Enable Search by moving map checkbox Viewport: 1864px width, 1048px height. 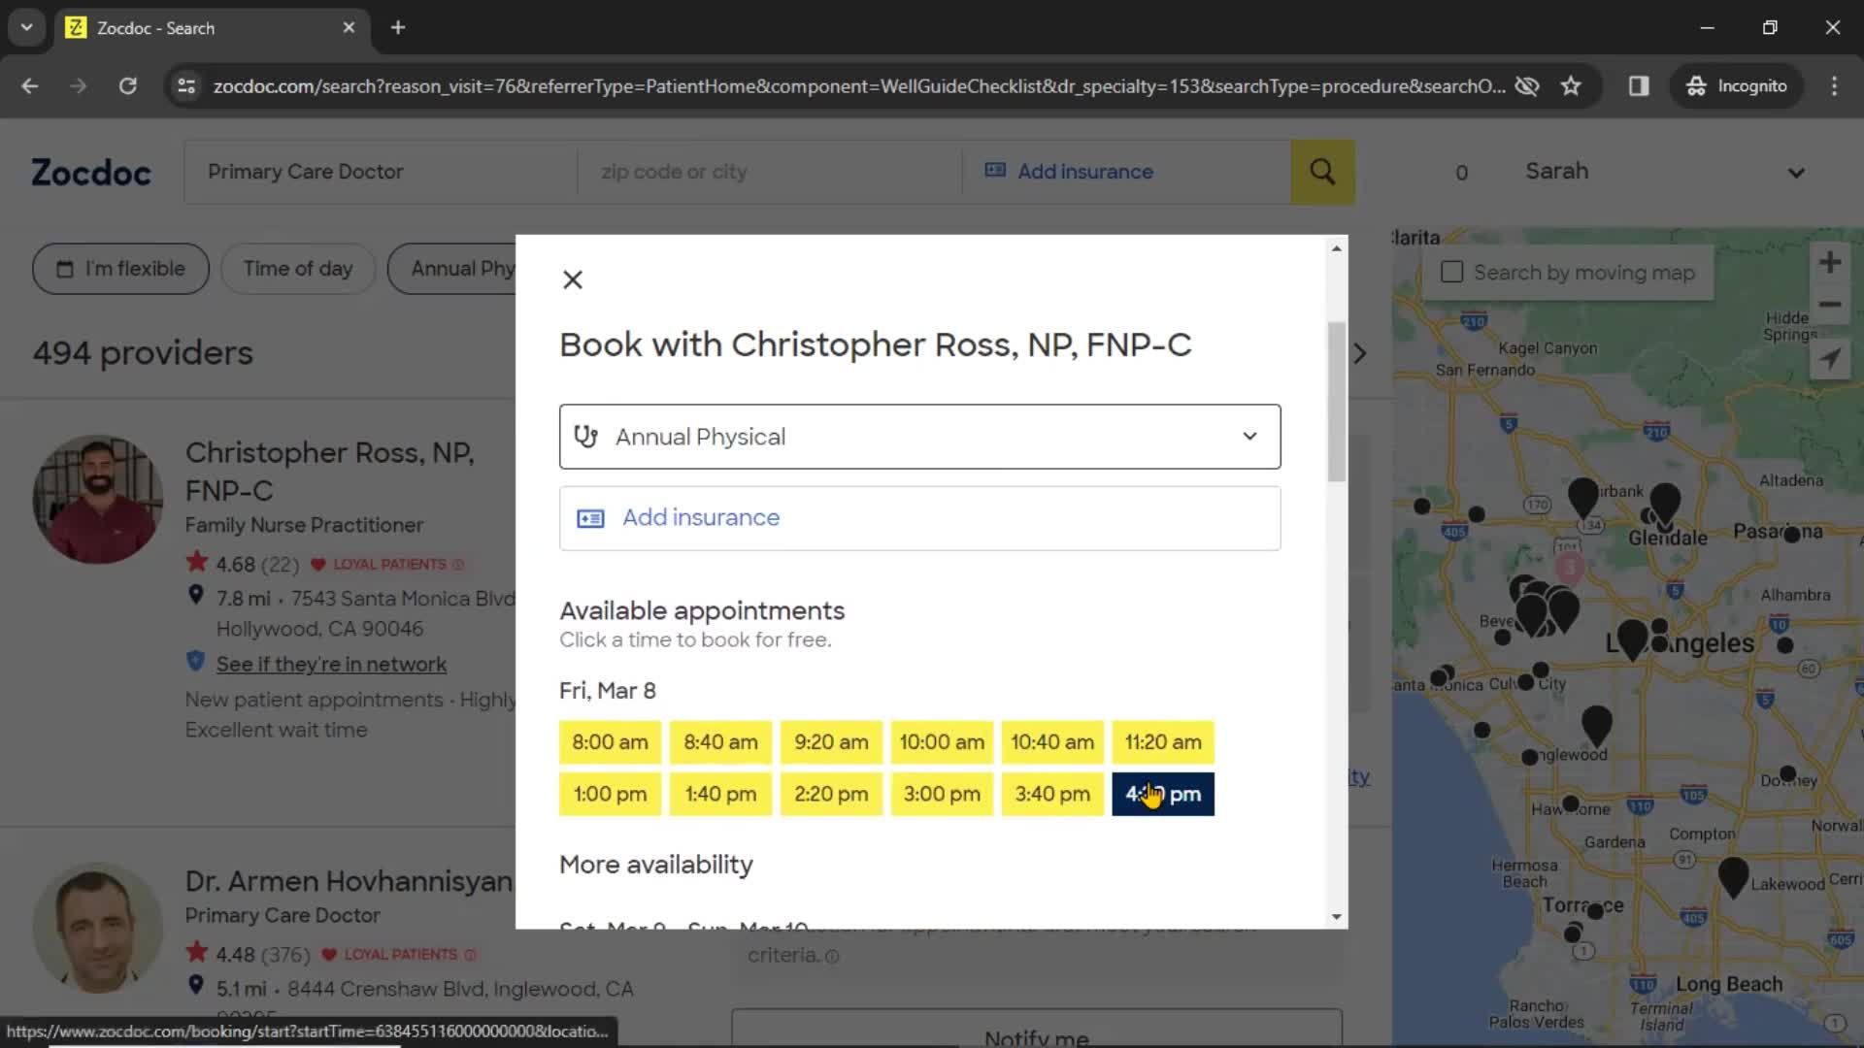1451,273
